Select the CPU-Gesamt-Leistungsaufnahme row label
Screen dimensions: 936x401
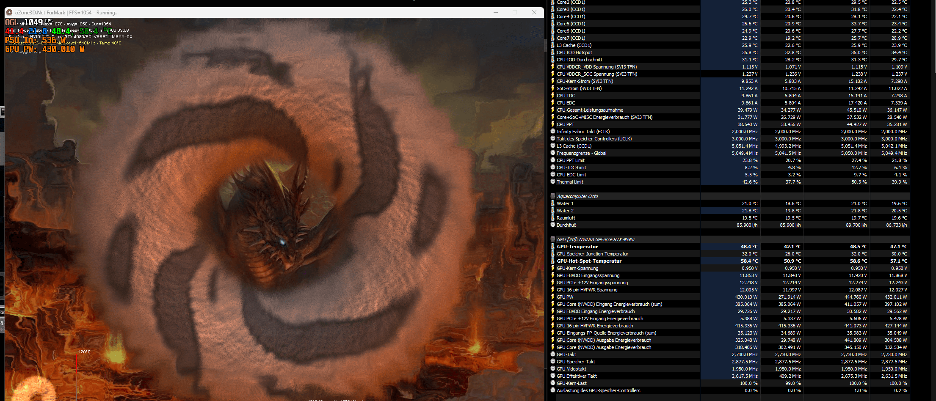(590, 110)
